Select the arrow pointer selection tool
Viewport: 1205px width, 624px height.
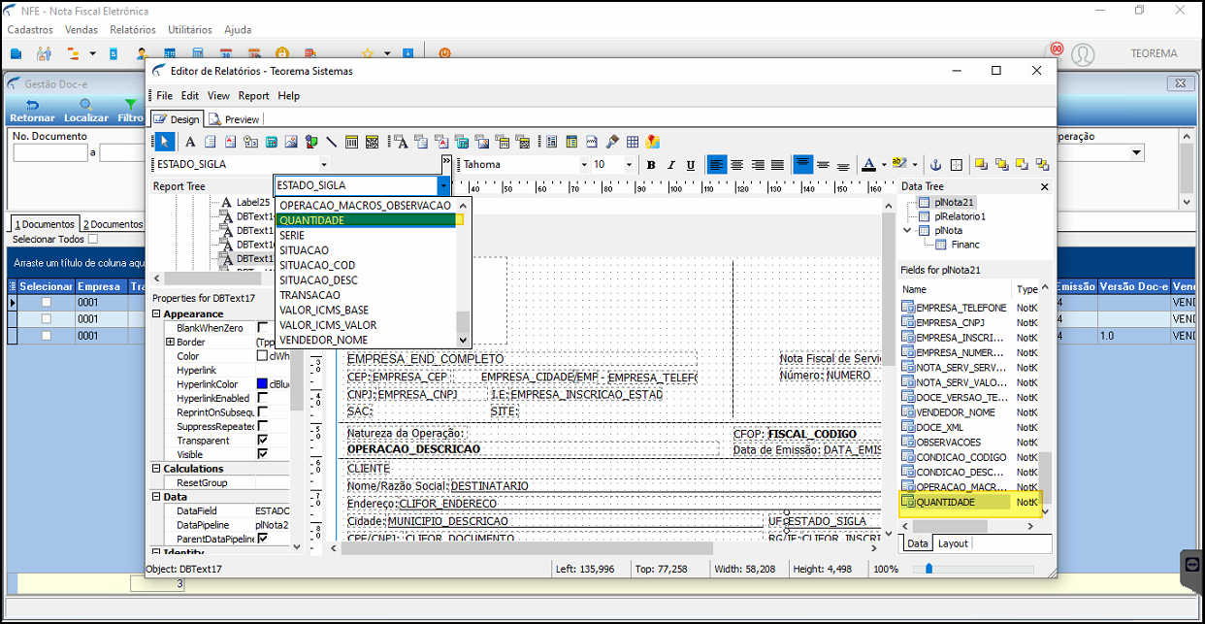(165, 142)
